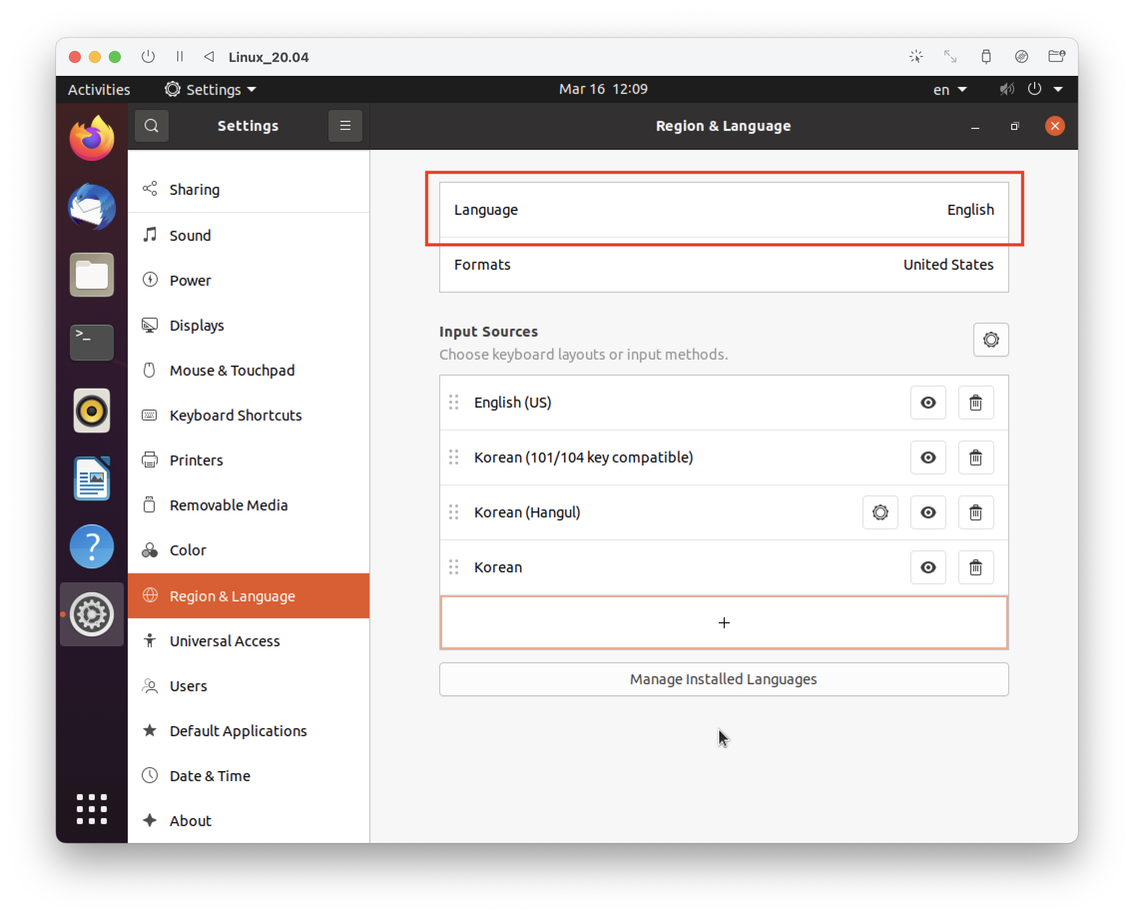Select Universal Access in the sidebar
1134x917 pixels.
tap(225, 641)
